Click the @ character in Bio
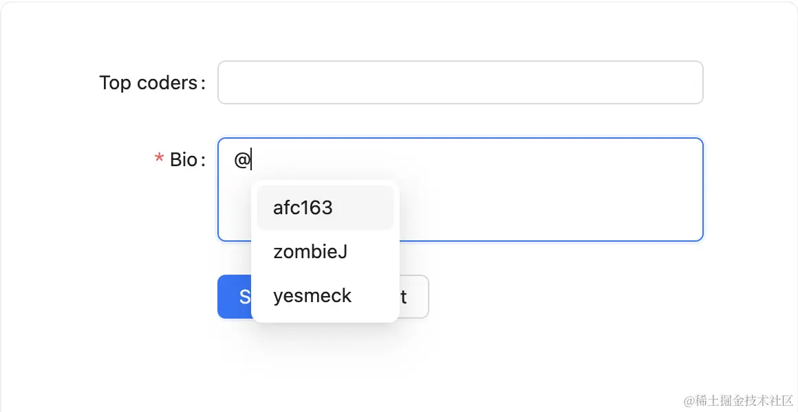The height and width of the screenshot is (412, 798). [241, 160]
